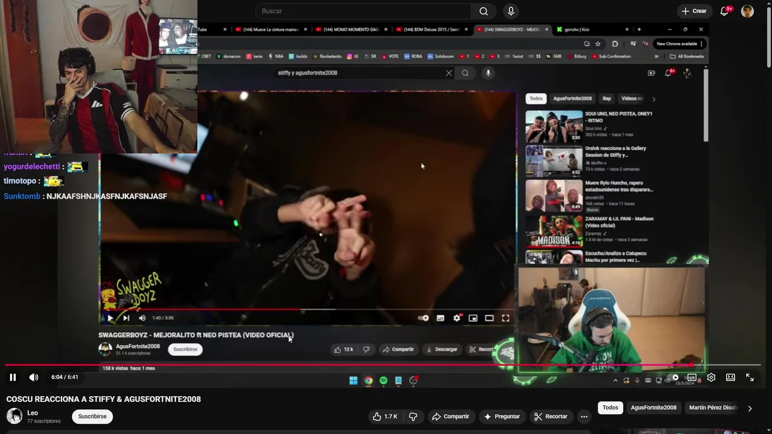The image size is (772, 434).
Task: Toggle the inner player's autoplay switch
Action: (x=423, y=318)
